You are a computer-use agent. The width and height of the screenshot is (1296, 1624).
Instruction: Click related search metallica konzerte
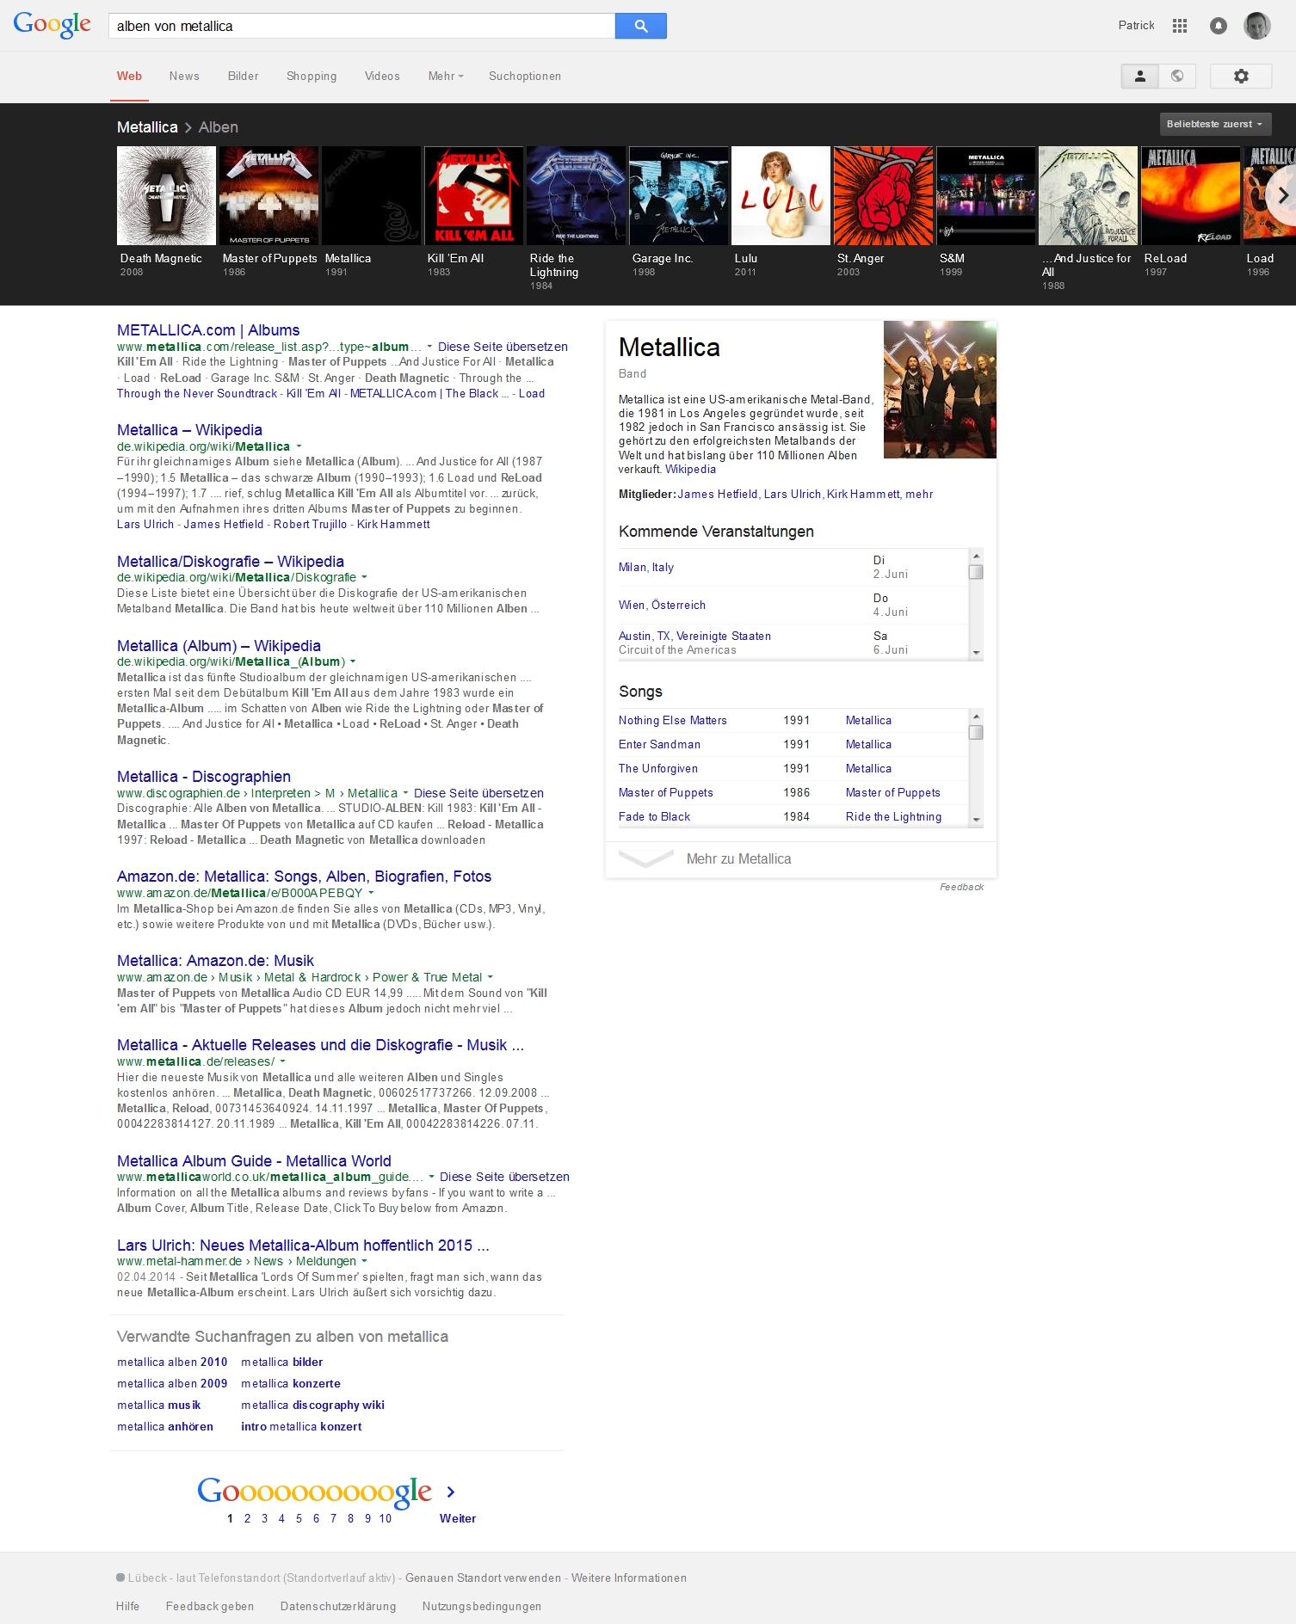pos(291,1384)
